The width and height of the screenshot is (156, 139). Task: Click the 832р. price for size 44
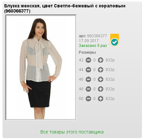pyautogui.click(x=110, y=70)
